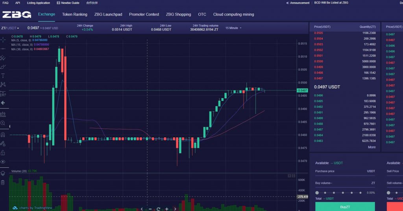The width and height of the screenshot is (403, 211).
Task: Click the sell percentage slider handle
Action: pos(388,193)
